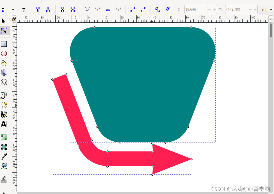Screen dimensions: 274x194
Task: Increase the Y coordinate with the plus button
Action: 255,10
